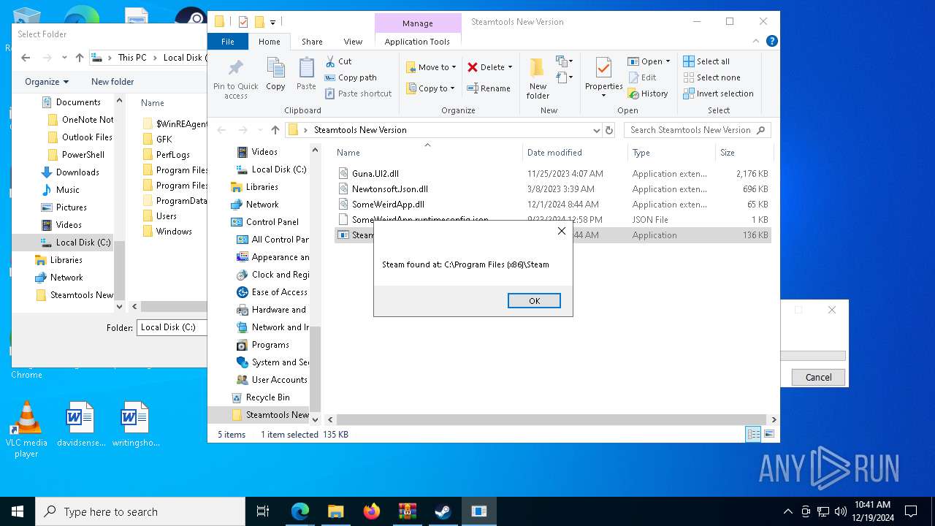Screen dimensions: 935x526
Task: Switch to large icons view in status bar
Action: pos(768,434)
